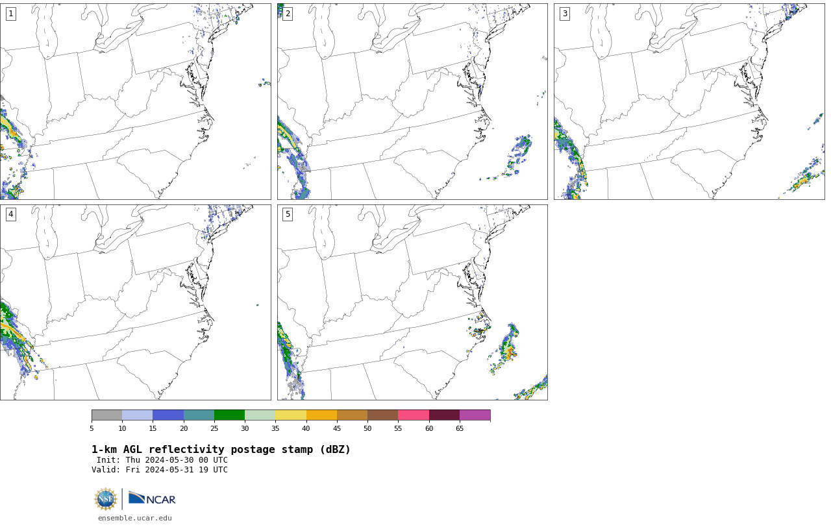Open the ensemble.ucar.edu link text
Screen dimensions: 831x525
click(x=135, y=518)
